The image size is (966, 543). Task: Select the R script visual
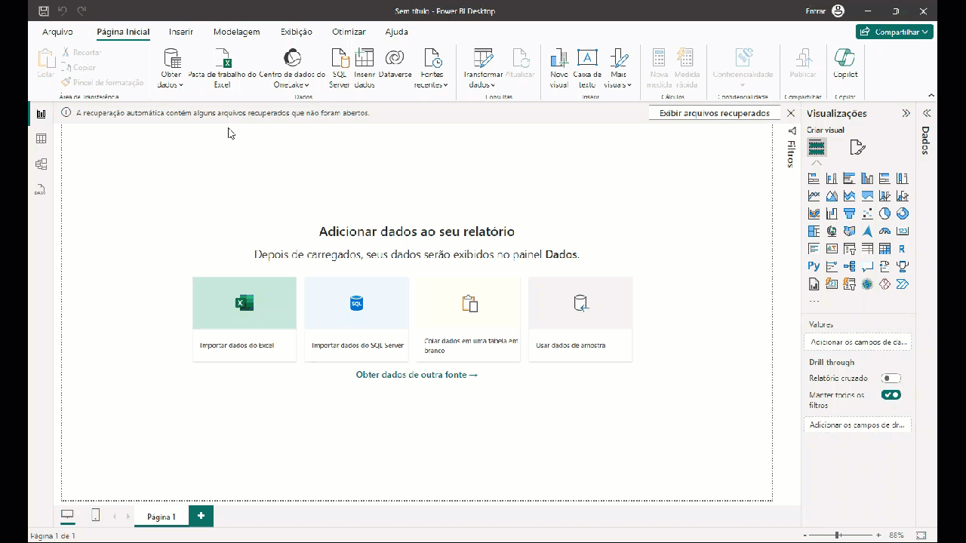tap(903, 249)
